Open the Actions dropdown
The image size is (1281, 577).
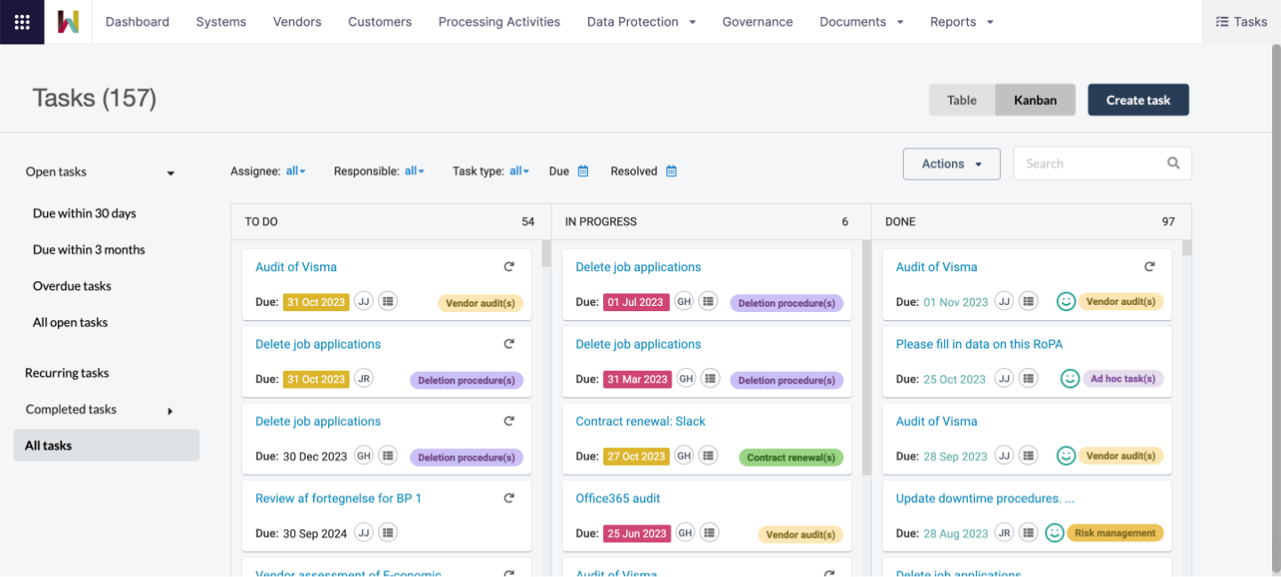click(x=951, y=164)
